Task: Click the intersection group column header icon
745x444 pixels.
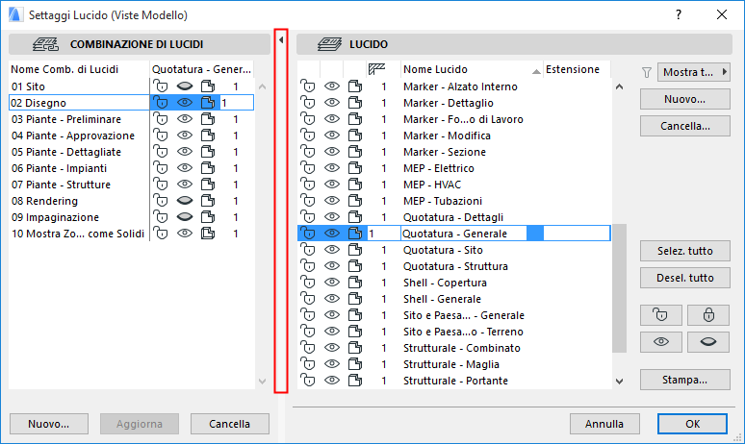Action: pyautogui.click(x=377, y=69)
